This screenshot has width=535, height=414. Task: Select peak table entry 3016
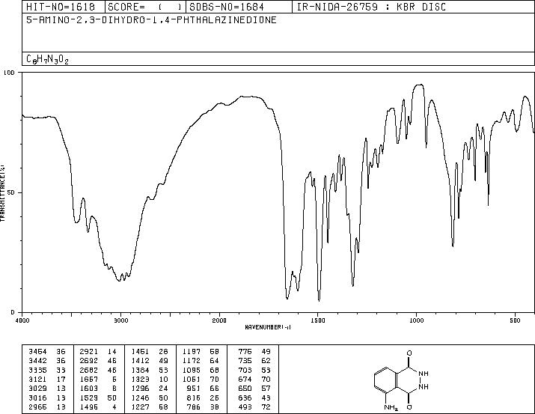37,398
